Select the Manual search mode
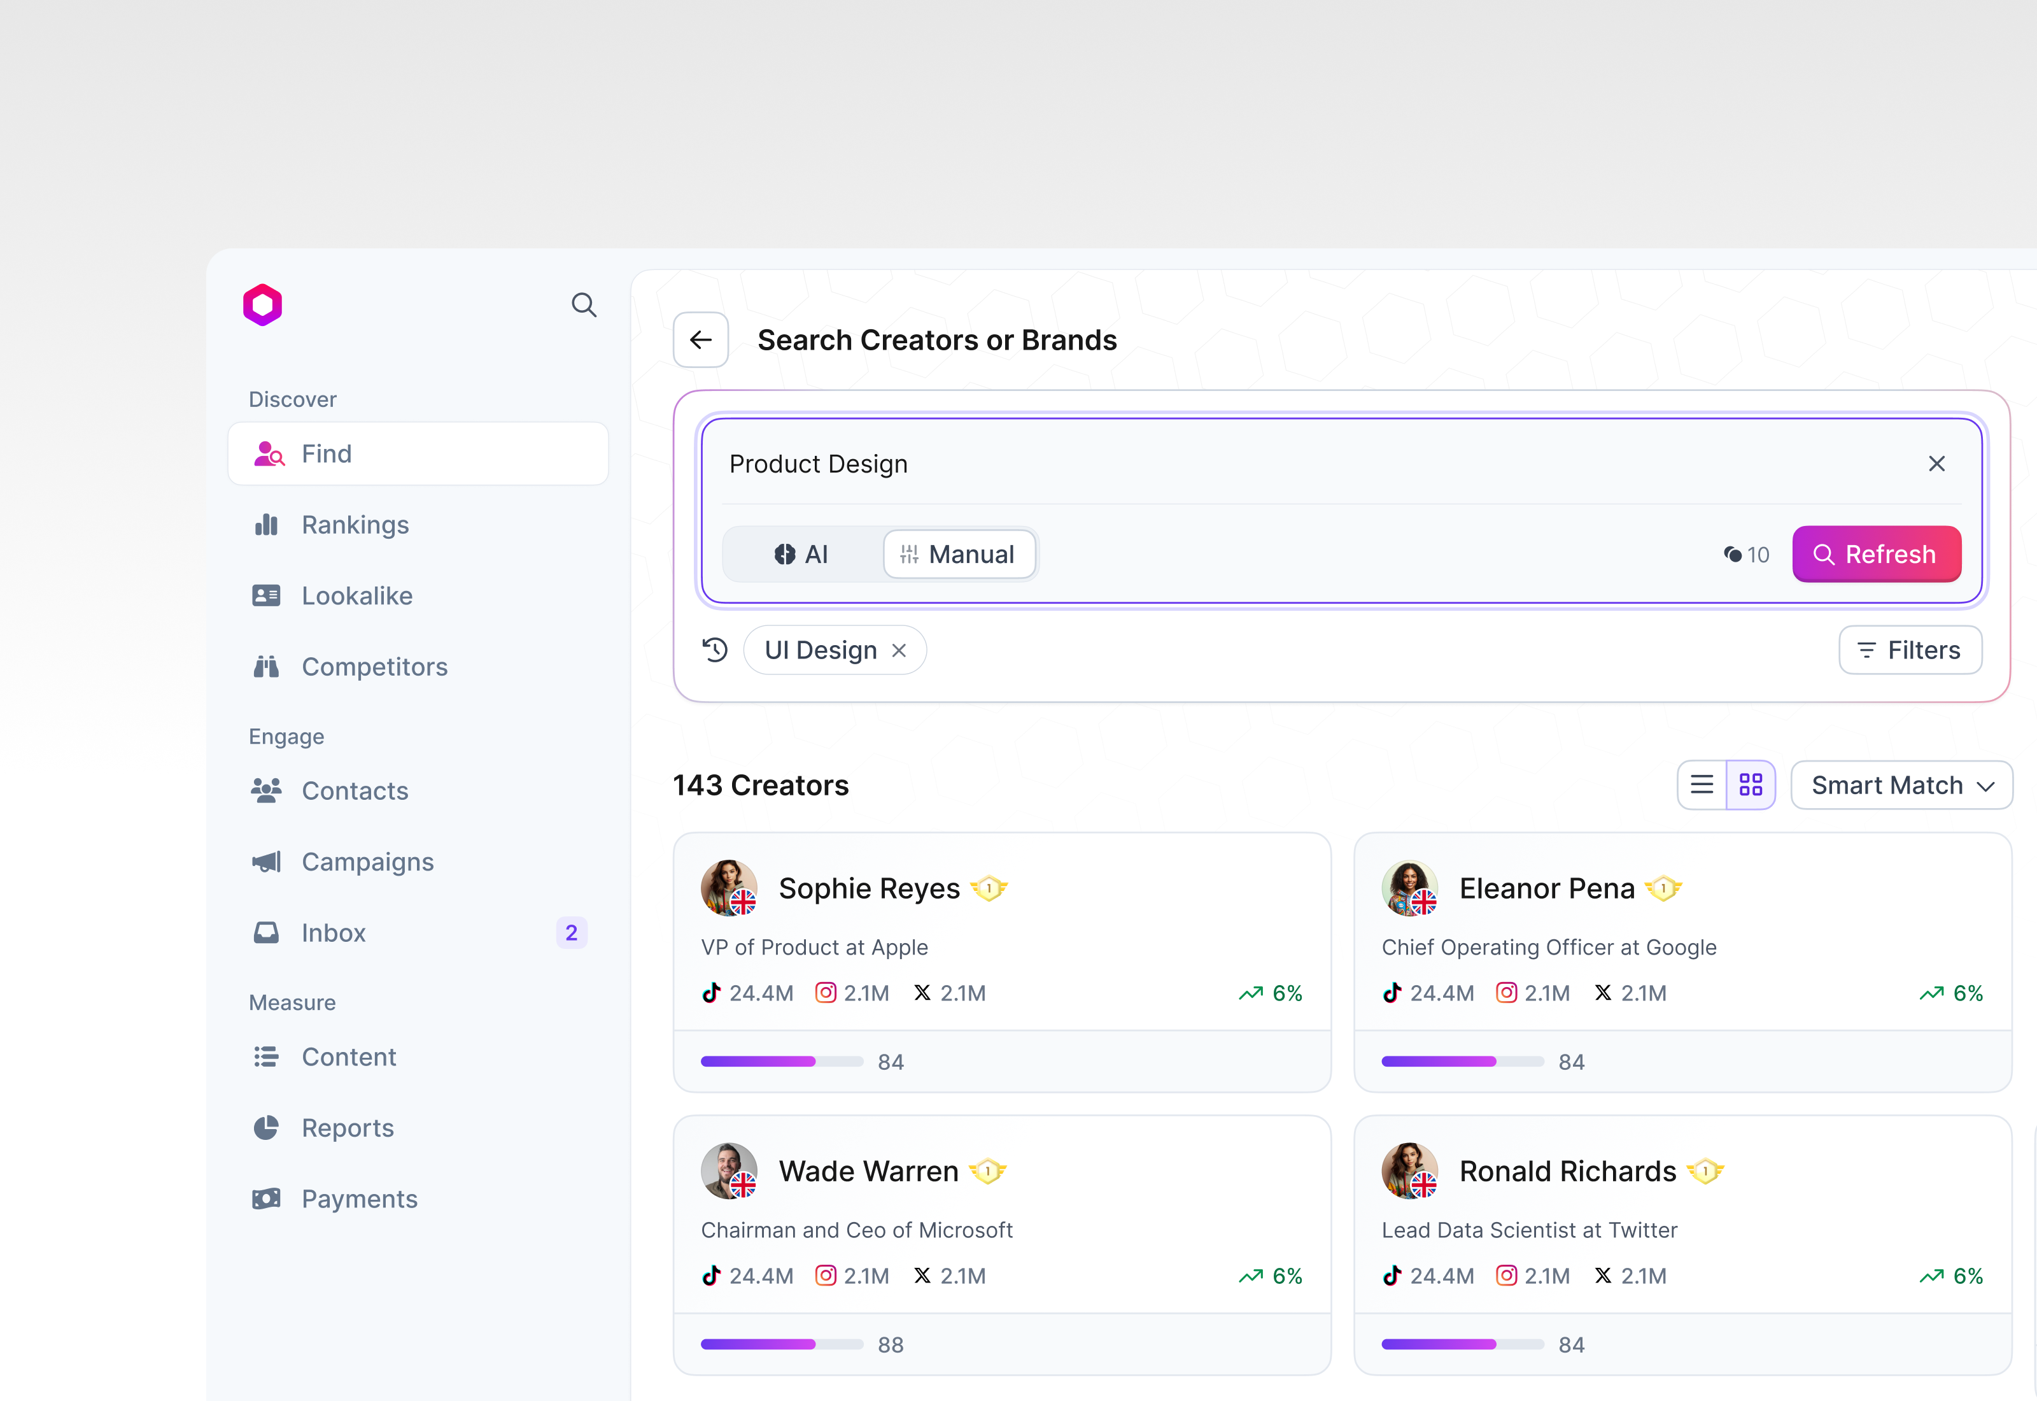Screen dimensions: 2037x1401 pos(959,554)
